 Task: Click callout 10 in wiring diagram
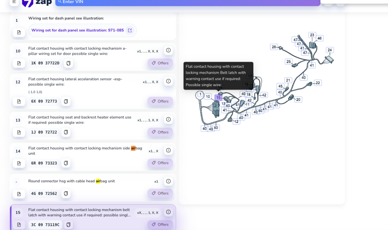(x=208, y=97)
